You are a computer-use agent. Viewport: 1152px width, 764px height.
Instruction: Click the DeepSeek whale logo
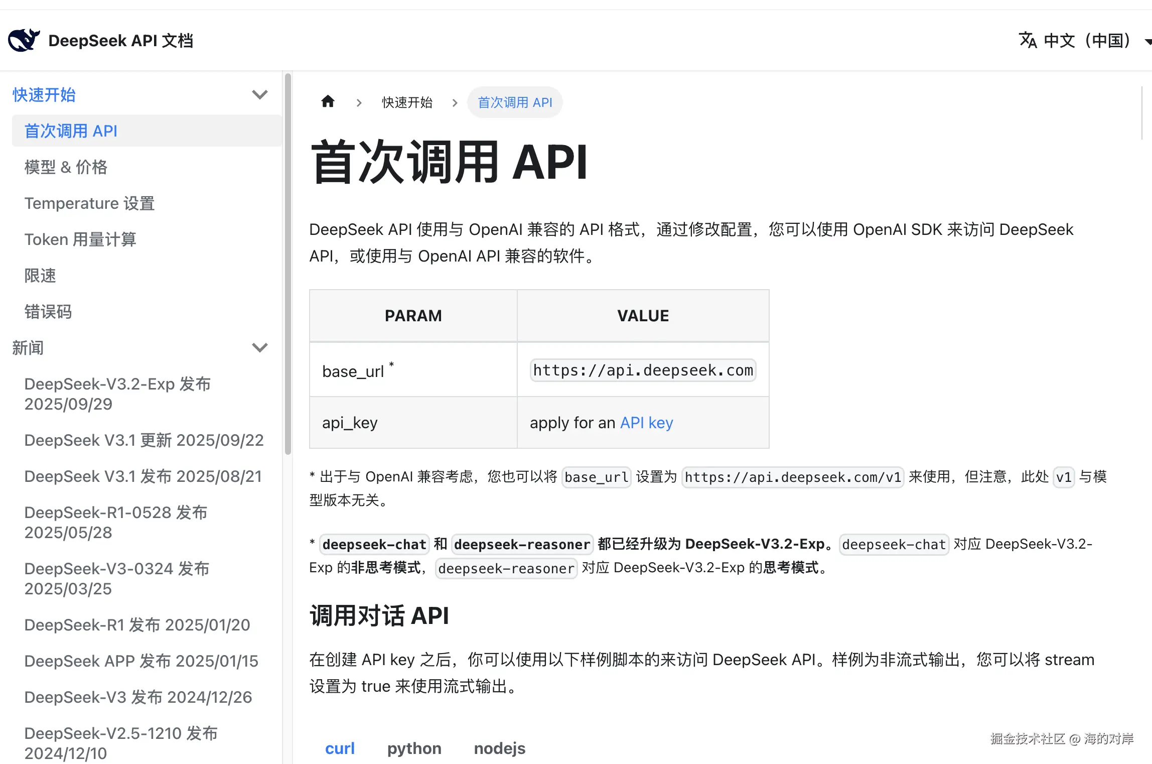point(24,40)
